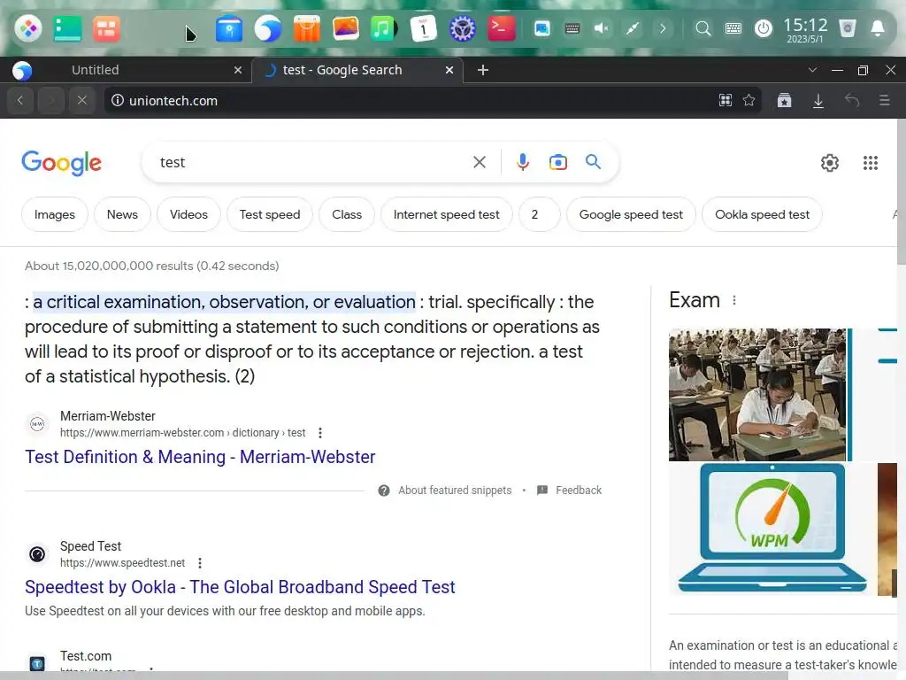
Task: Search by image with camera icon
Action: pos(557,163)
